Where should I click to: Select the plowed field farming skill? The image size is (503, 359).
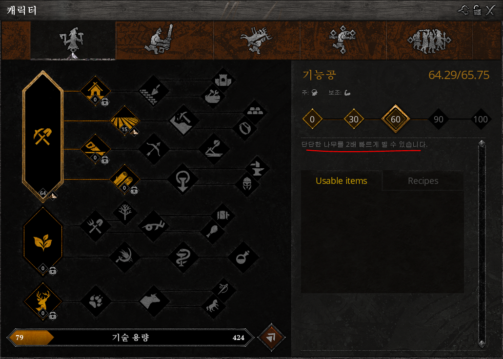click(125, 120)
